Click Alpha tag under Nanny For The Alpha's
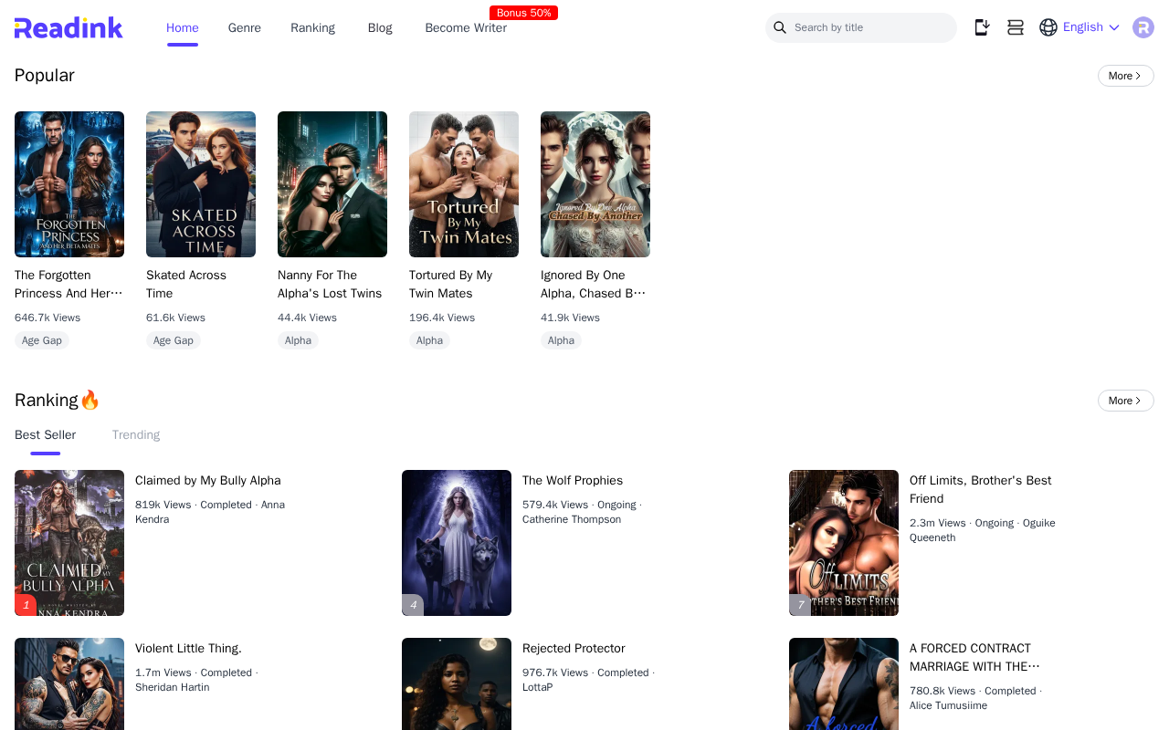The image size is (1169, 730). point(298,340)
